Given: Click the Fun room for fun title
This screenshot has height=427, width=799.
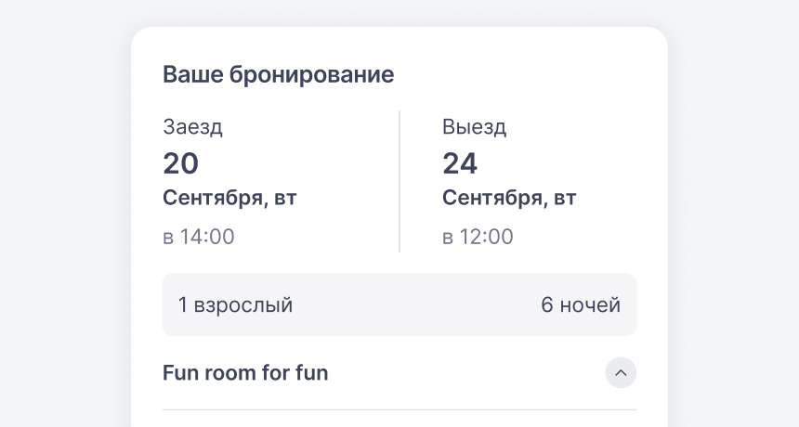Looking at the screenshot, I should 245,372.
